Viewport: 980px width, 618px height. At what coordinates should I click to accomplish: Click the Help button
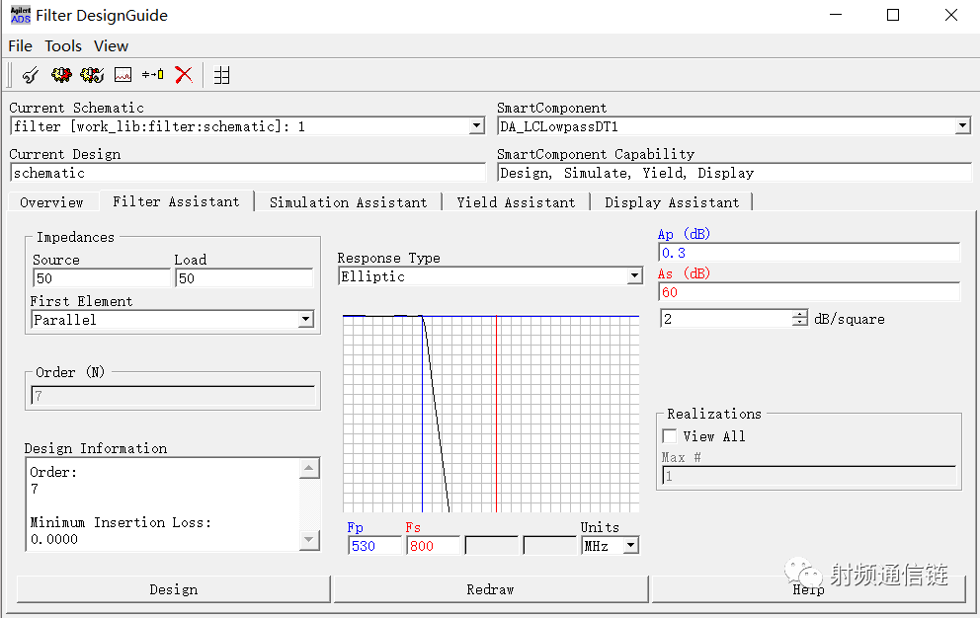coord(808,589)
